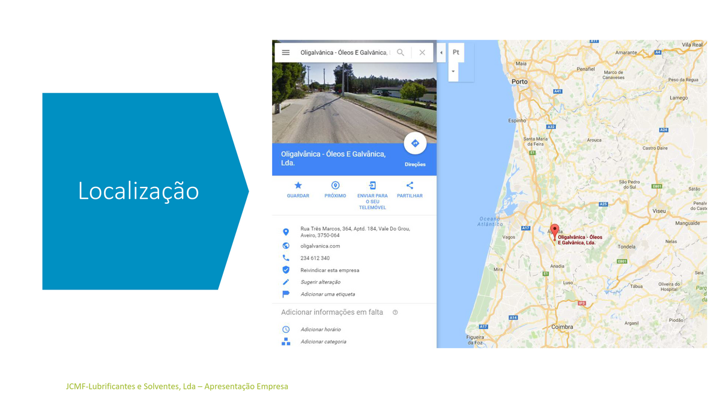Save place with Guardar star icon
The width and height of the screenshot is (720, 405).
298,186
